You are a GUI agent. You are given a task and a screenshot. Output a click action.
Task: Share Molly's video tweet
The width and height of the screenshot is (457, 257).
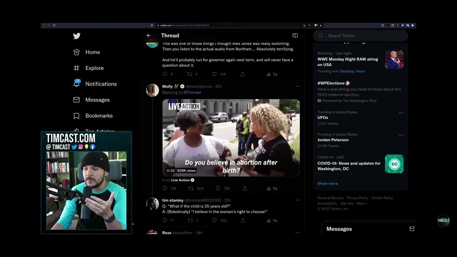click(x=245, y=188)
